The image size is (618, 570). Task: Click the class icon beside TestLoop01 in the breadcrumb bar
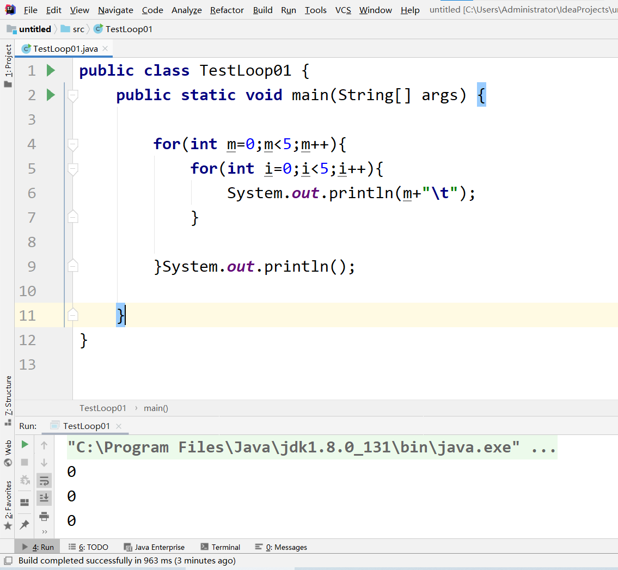98,29
